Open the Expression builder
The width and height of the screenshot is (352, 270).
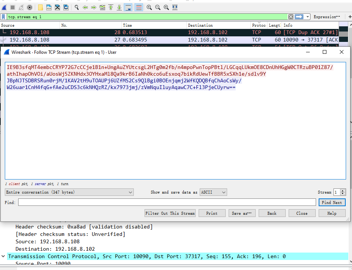click(327, 17)
